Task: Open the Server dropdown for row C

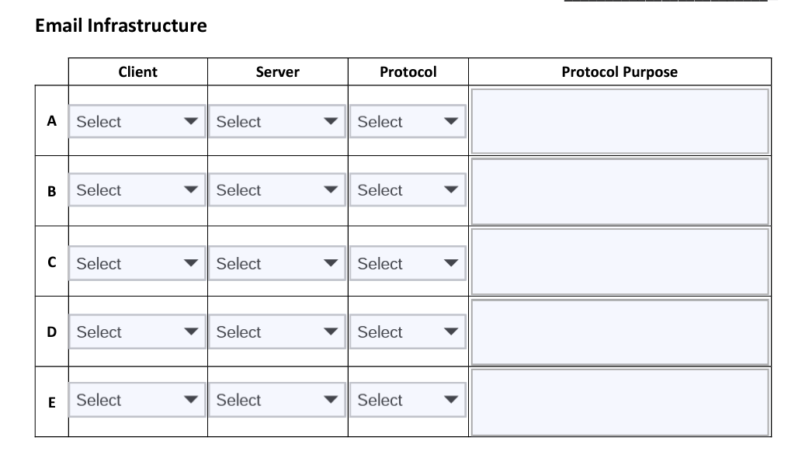Action: point(276,263)
